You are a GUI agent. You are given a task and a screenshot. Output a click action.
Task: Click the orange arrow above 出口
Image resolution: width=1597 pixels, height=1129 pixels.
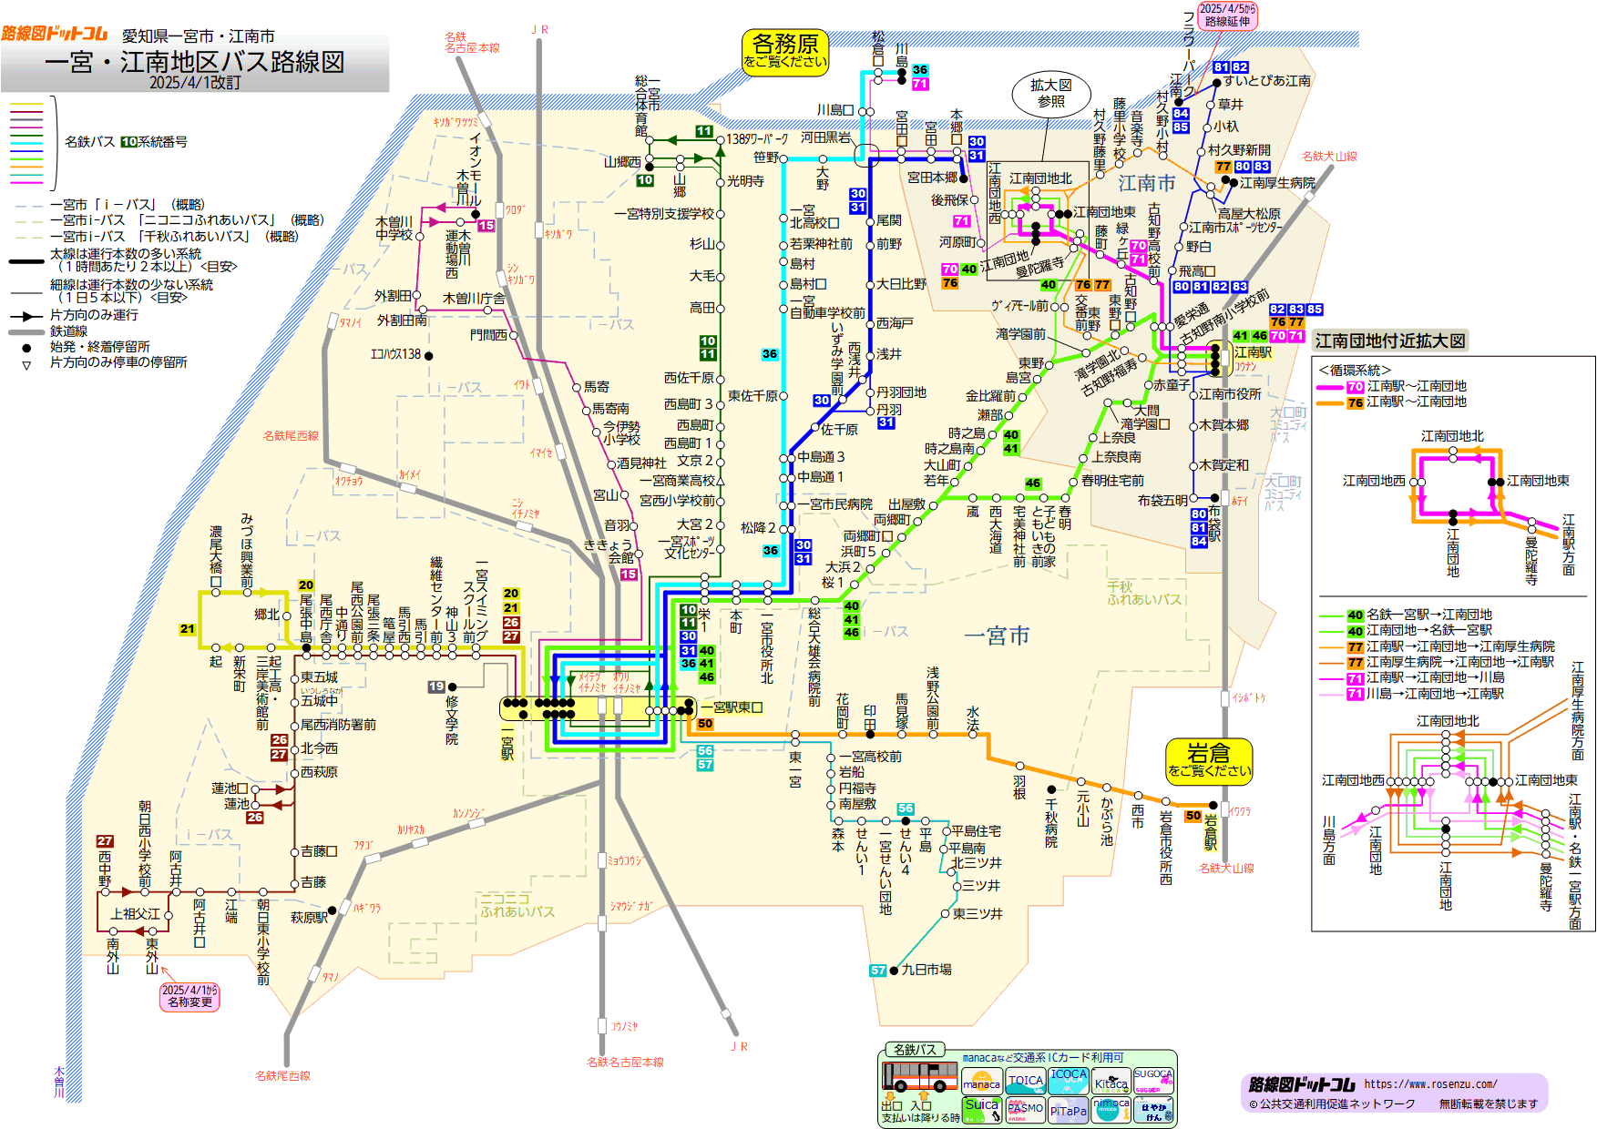point(891,1096)
